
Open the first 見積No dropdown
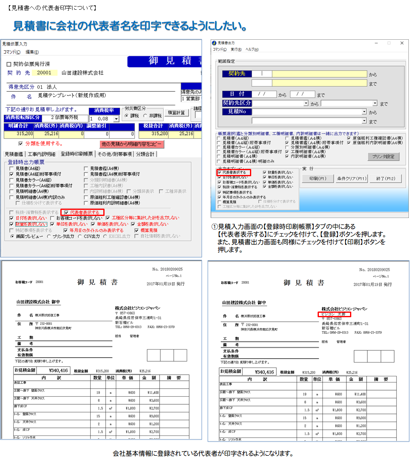(364, 112)
